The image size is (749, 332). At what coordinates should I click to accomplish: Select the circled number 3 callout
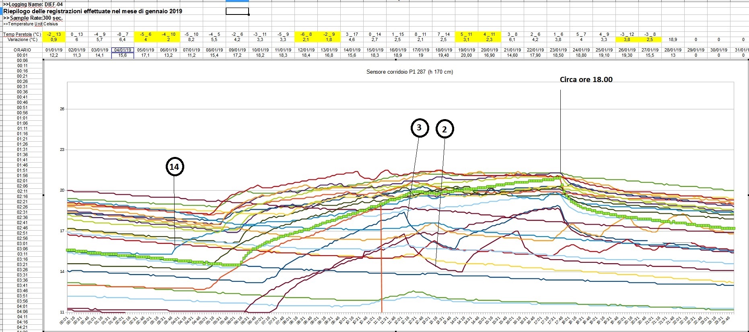419,128
